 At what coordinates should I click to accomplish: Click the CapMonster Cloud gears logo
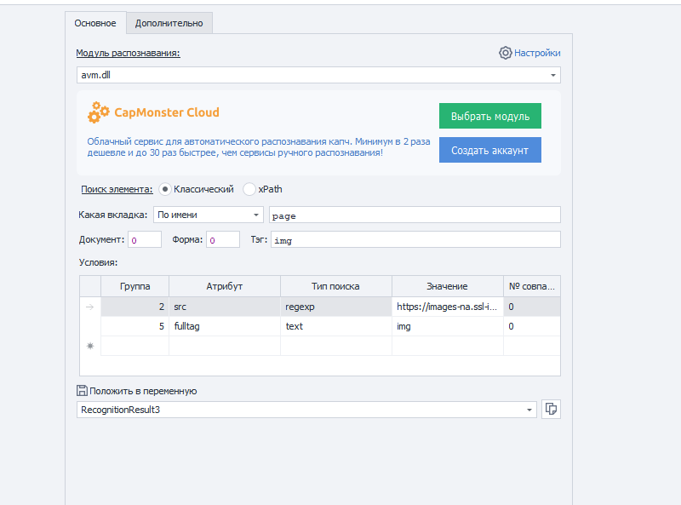coord(100,112)
